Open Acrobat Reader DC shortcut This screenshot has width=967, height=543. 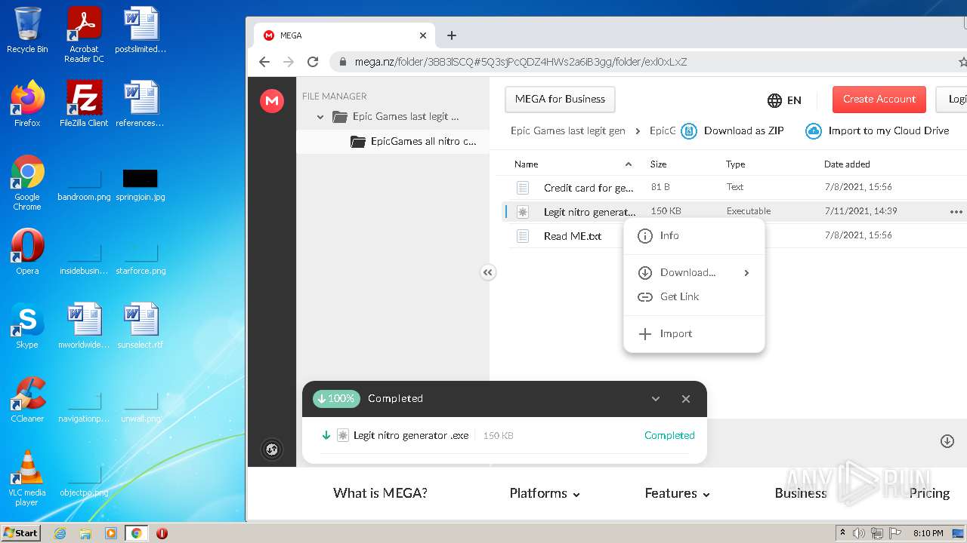click(84, 35)
